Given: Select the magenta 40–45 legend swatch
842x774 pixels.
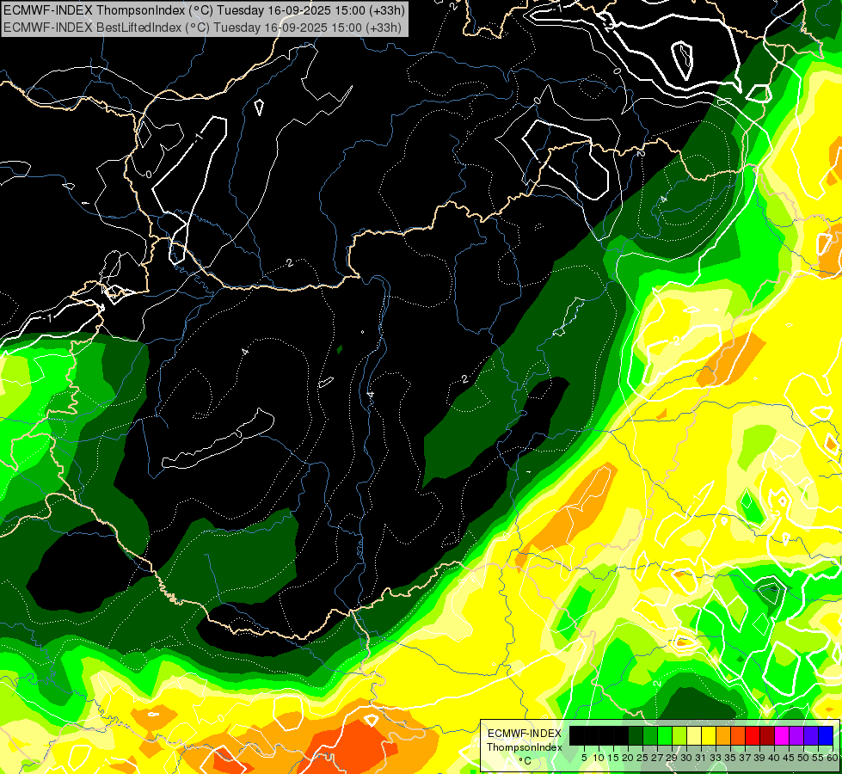Looking at the screenshot, I should click(782, 735).
